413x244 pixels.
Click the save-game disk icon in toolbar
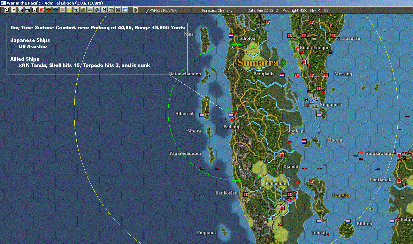pyautogui.click(x=7, y=10)
